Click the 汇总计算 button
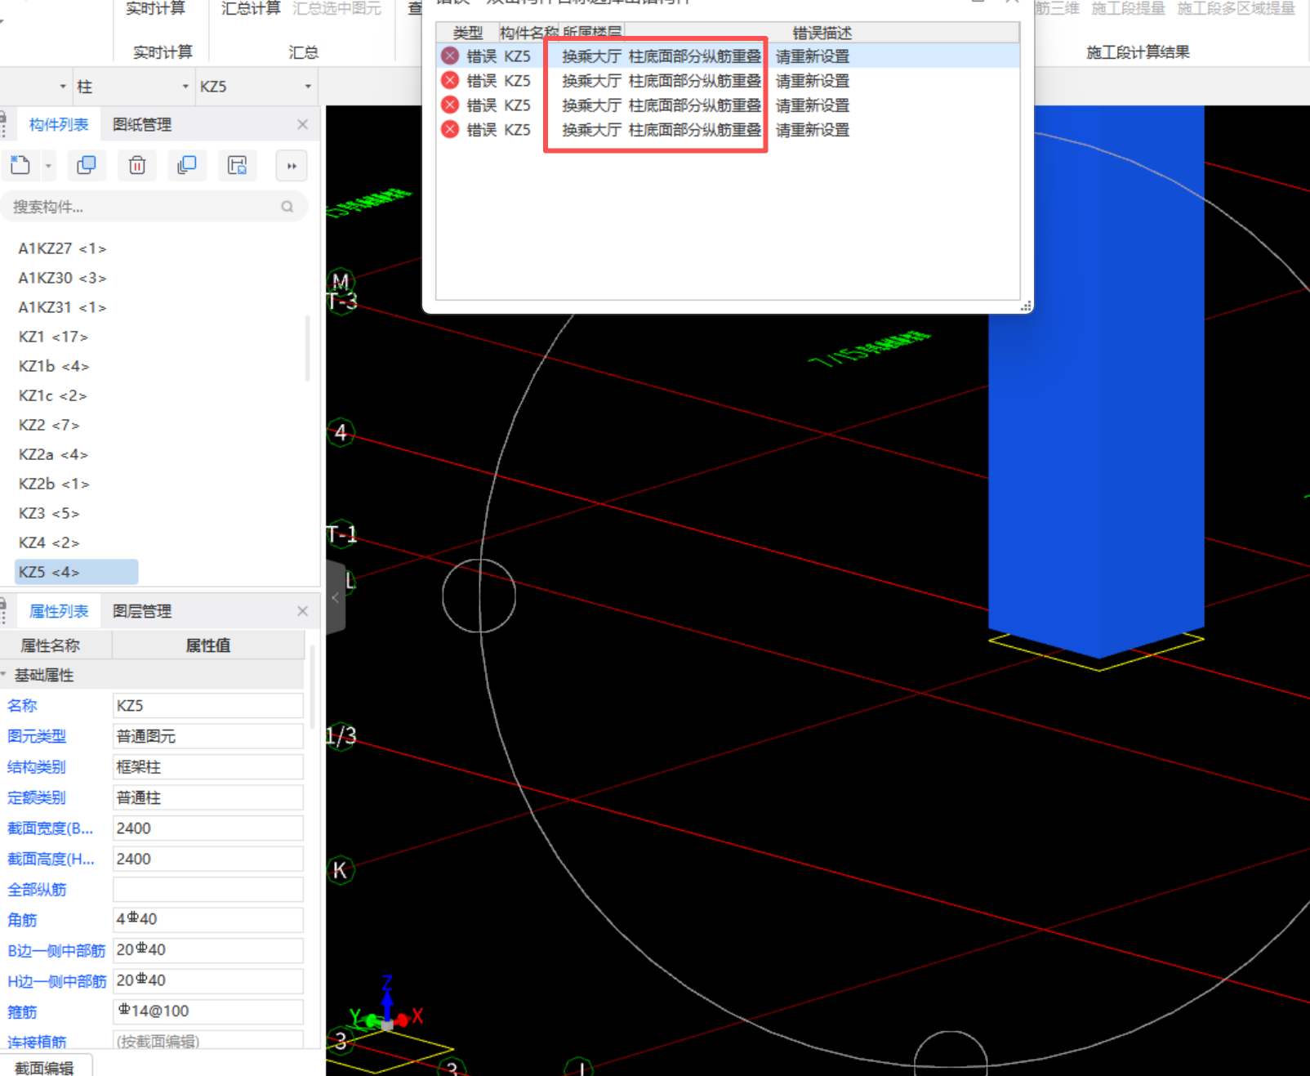The image size is (1310, 1076). (x=251, y=8)
